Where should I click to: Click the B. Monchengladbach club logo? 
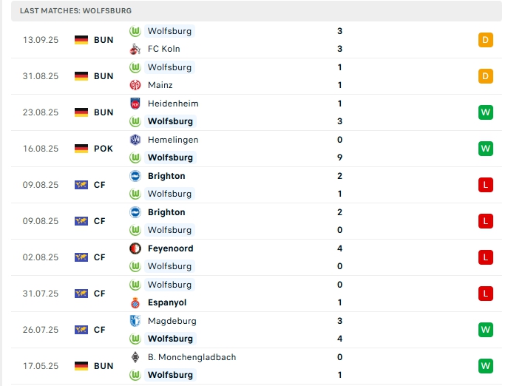pyautogui.click(x=135, y=357)
